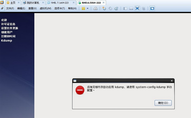The width and height of the screenshot is (191, 118).
Task: Click the console view icon
Action: point(152,9)
